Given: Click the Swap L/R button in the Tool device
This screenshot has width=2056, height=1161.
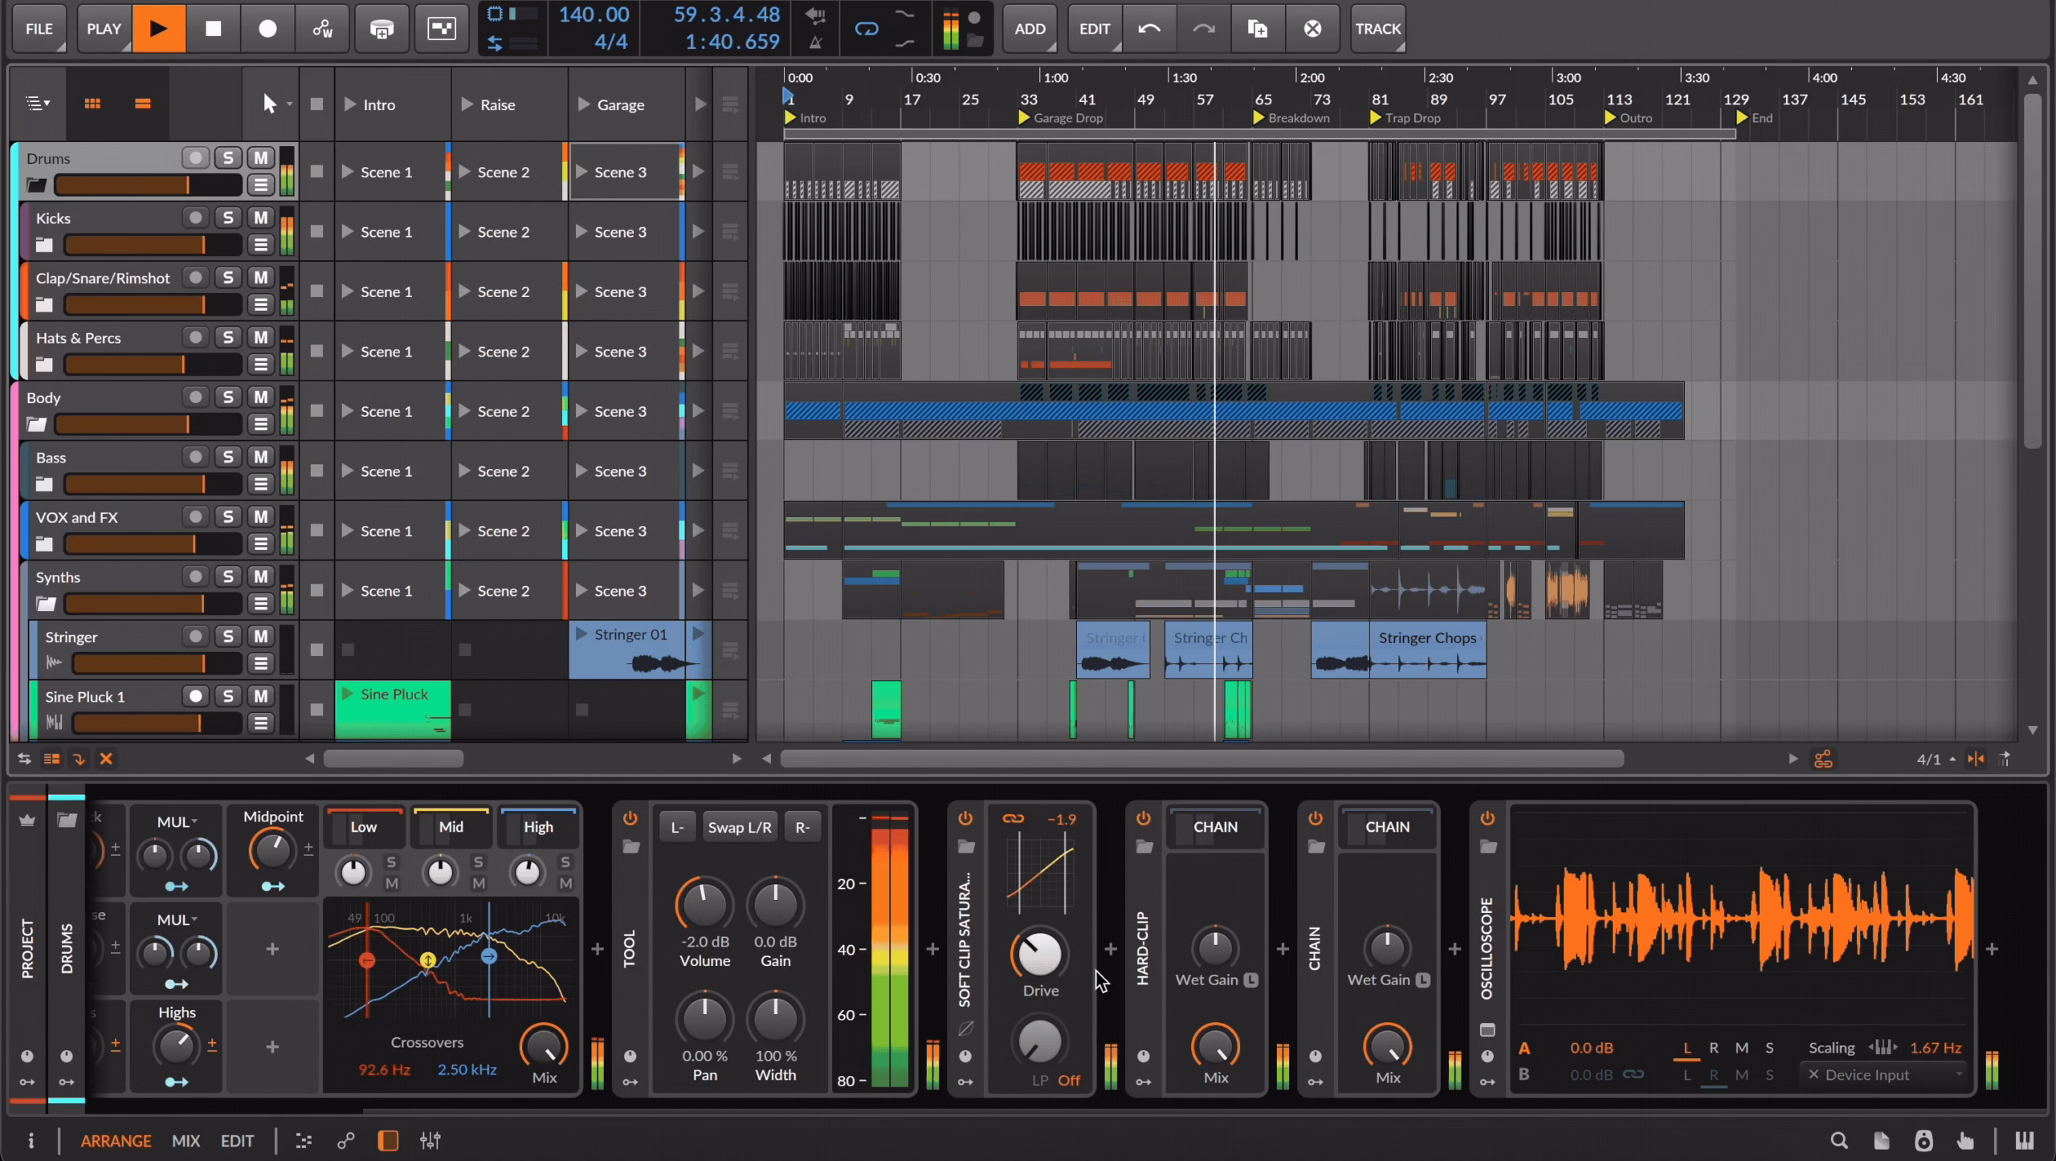Looking at the screenshot, I should pyautogui.click(x=738, y=826).
